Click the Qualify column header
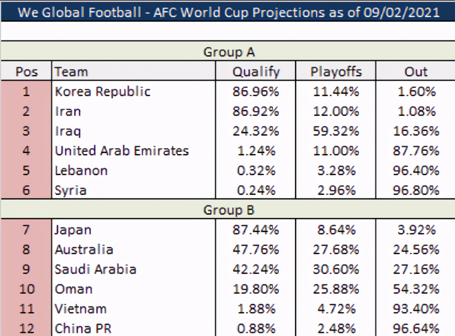Viewport: 455px width, 336px height. [256, 72]
